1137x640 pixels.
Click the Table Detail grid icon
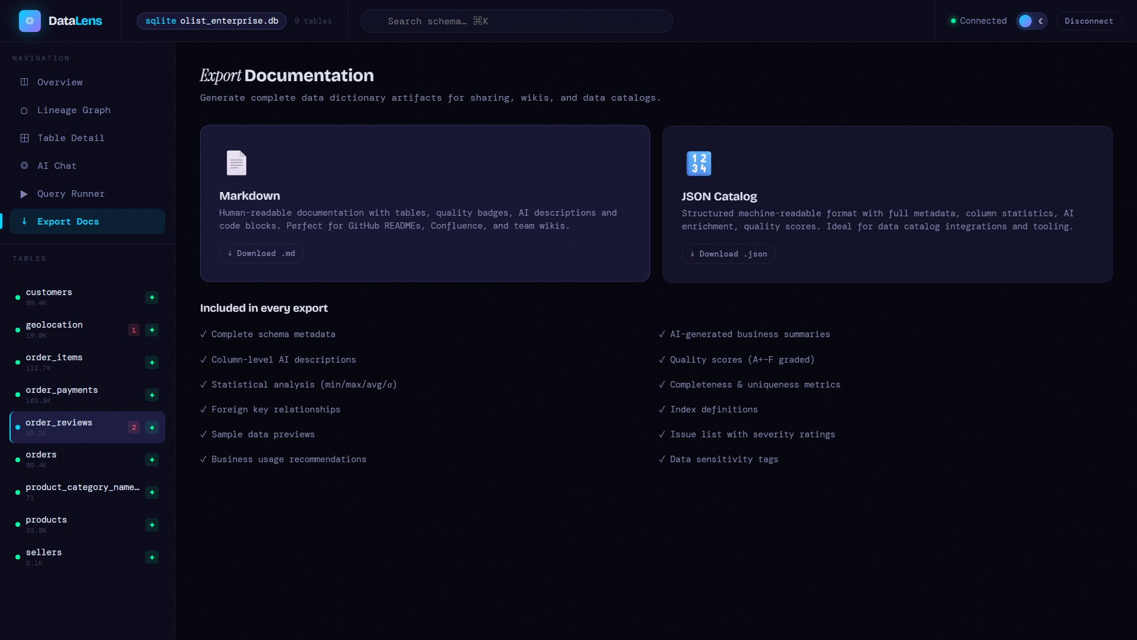(24, 138)
